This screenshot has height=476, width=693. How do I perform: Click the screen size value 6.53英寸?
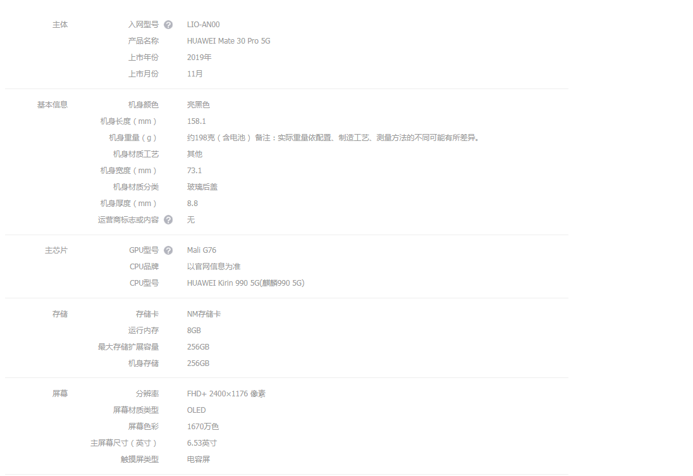coord(202,443)
